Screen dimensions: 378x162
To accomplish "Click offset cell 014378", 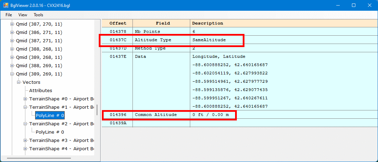I will [118, 31].
